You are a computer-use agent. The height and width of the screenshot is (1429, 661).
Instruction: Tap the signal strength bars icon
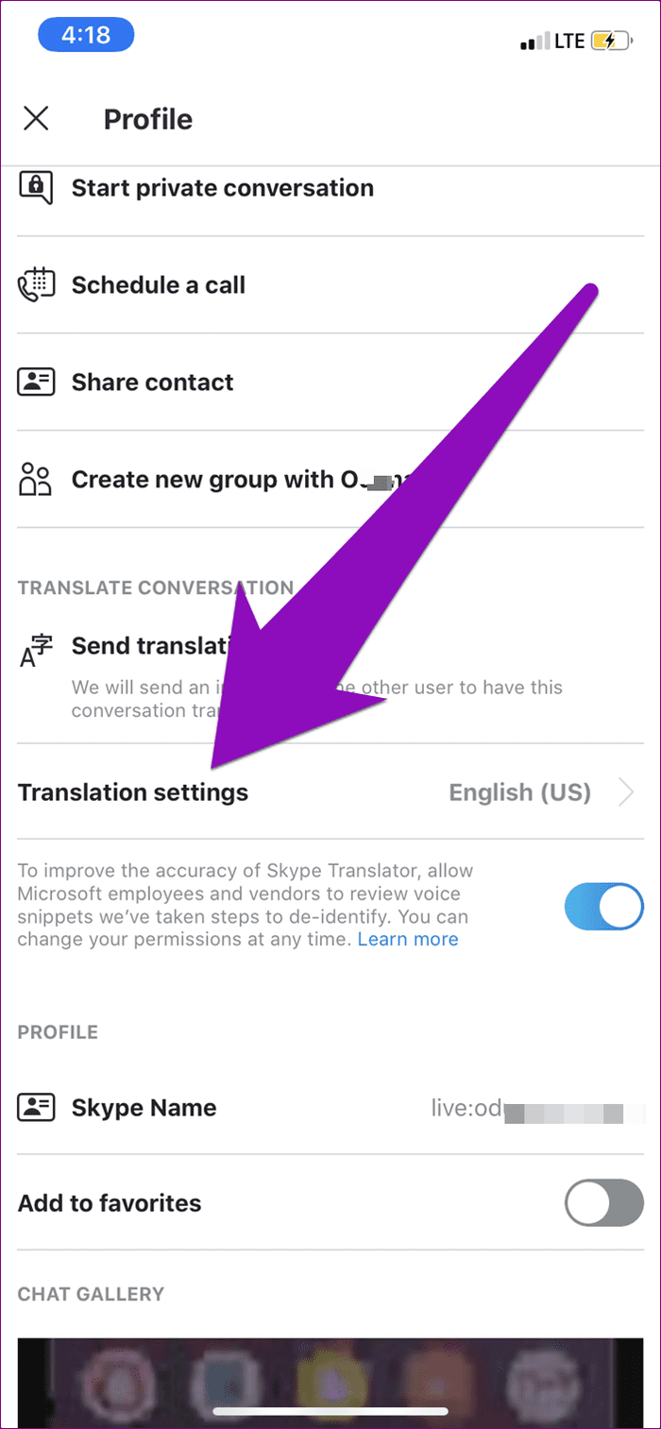(x=534, y=42)
